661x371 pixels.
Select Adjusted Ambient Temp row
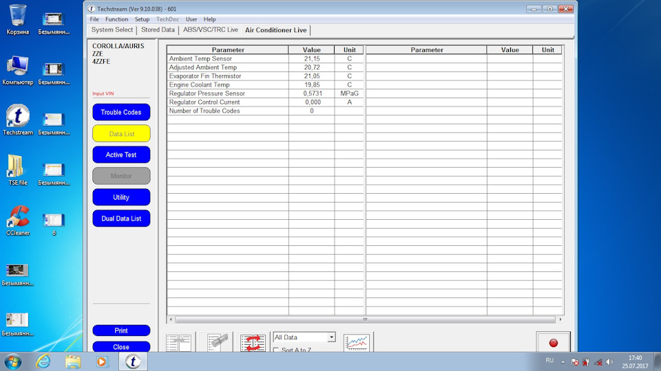265,67
